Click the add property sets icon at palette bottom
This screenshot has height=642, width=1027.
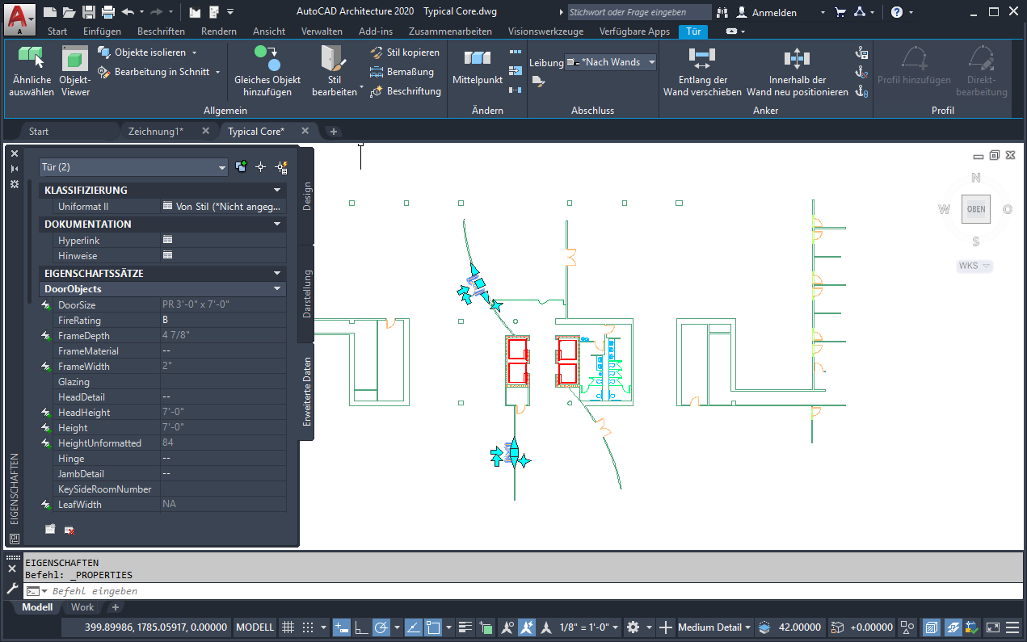[x=50, y=530]
